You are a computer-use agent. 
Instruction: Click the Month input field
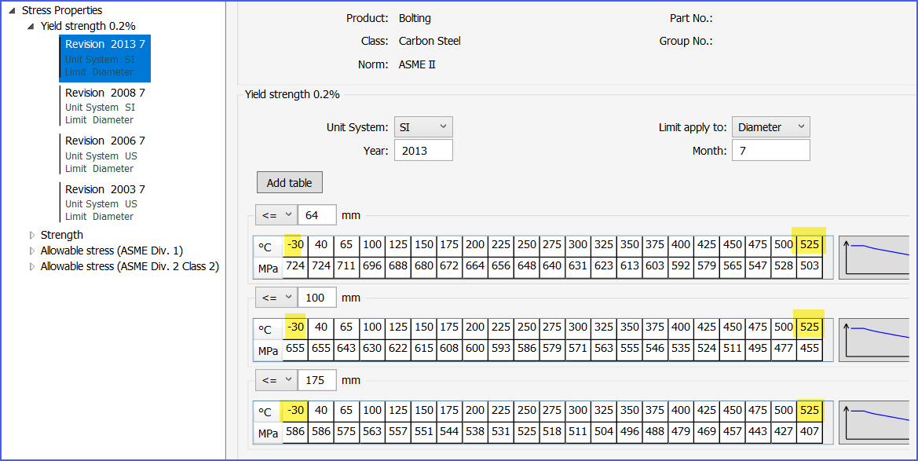770,150
